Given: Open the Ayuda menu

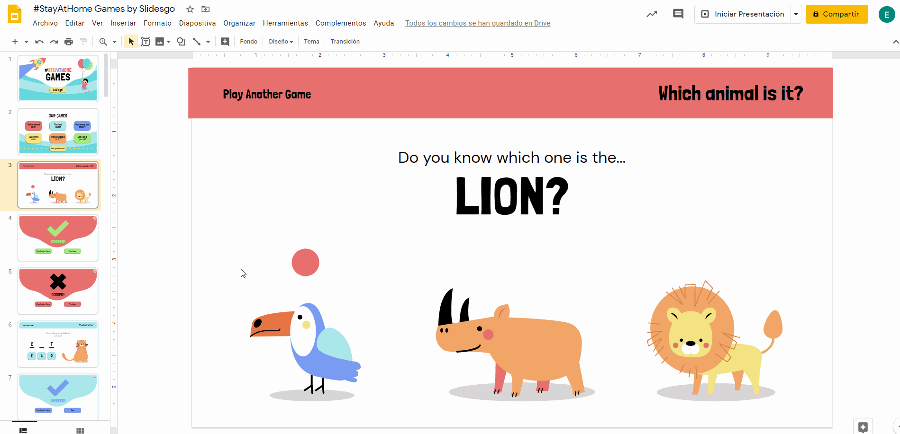Looking at the screenshot, I should [384, 23].
